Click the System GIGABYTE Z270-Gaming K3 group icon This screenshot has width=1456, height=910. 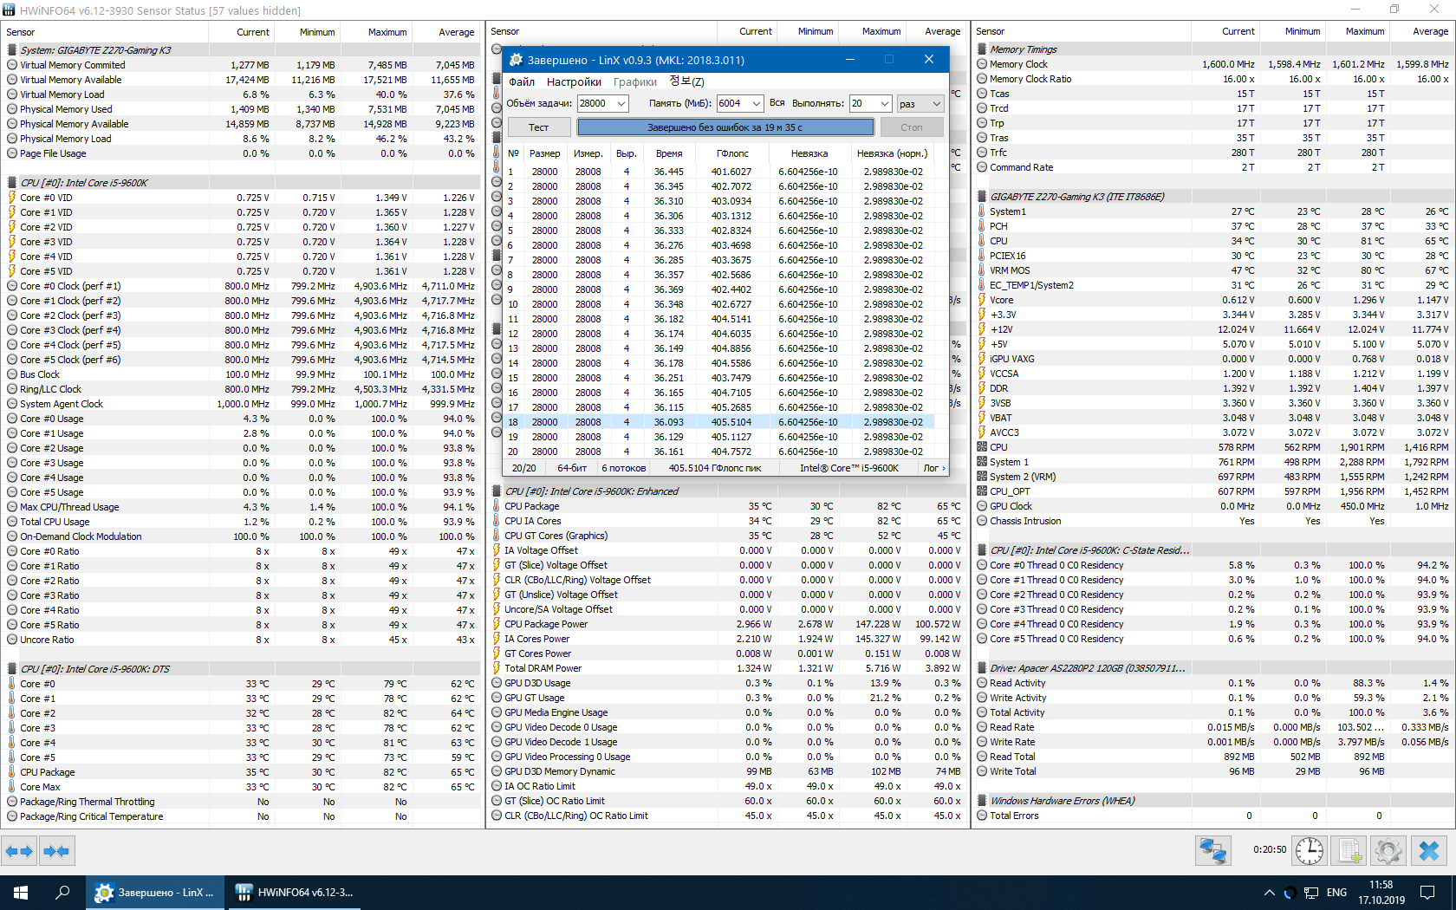point(12,50)
